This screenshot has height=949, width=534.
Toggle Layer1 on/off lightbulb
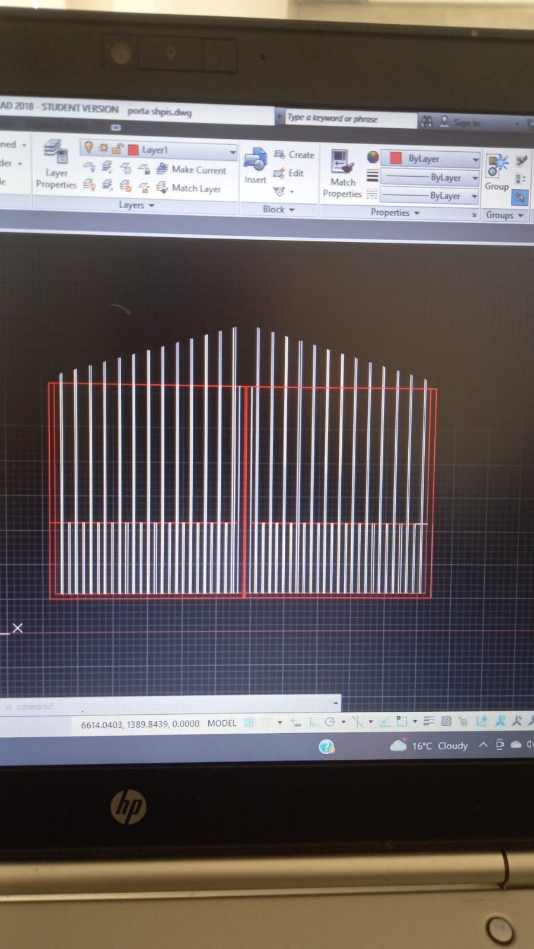(88, 147)
